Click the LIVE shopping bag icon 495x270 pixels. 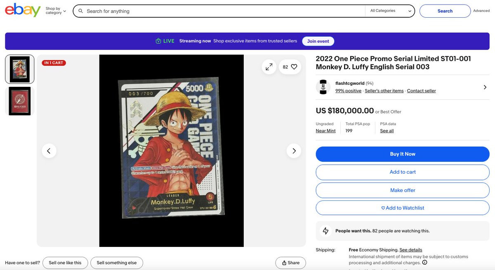pyautogui.click(x=158, y=41)
